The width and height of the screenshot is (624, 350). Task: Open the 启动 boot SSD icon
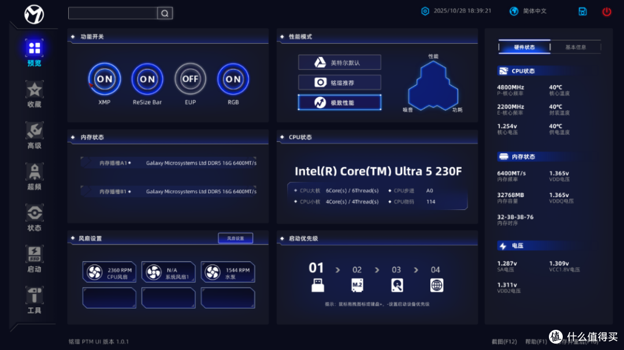pos(34,254)
